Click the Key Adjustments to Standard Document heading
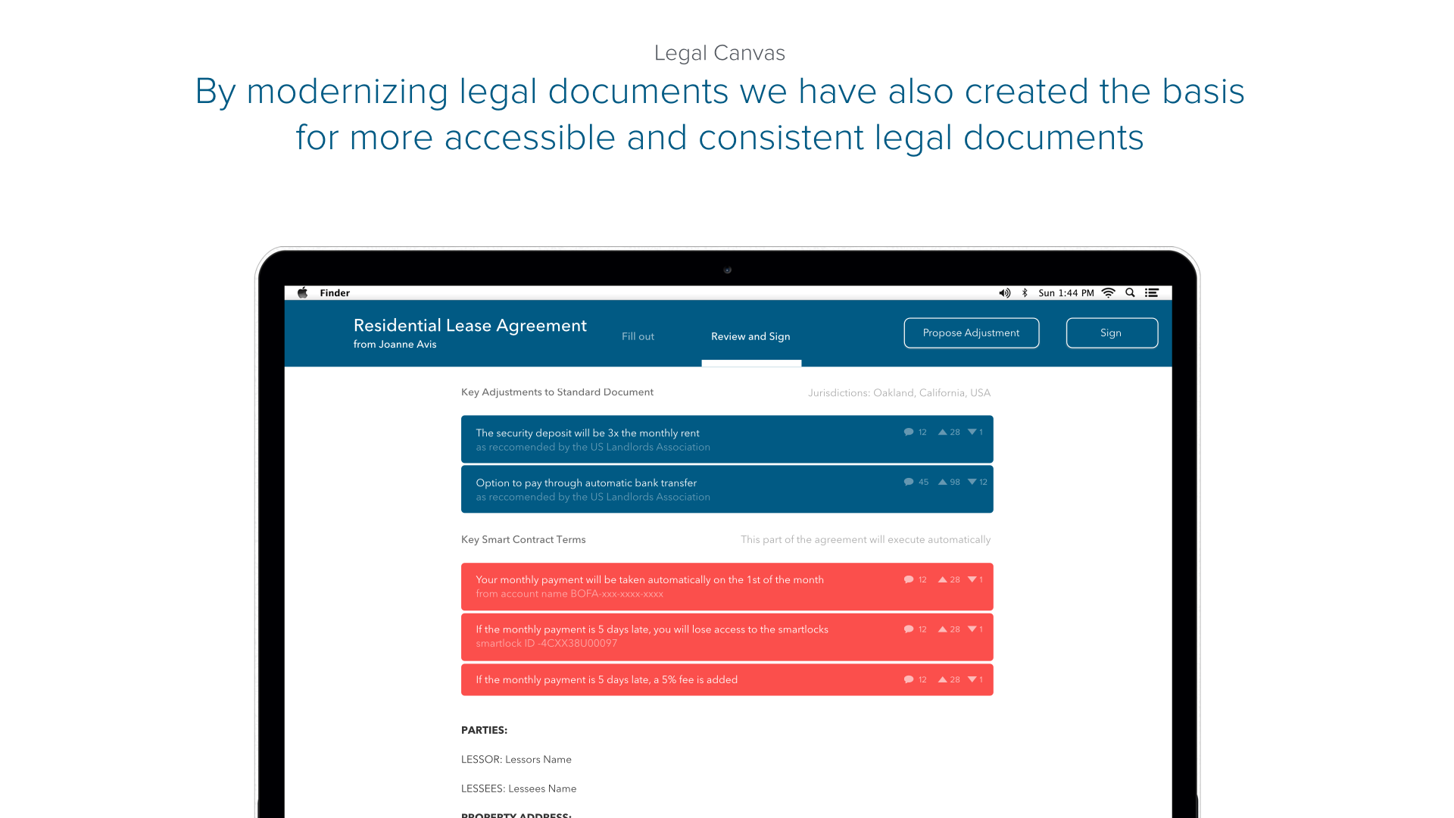Image resolution: width=1454 pixels, height=818 pixels. [557, 392]
